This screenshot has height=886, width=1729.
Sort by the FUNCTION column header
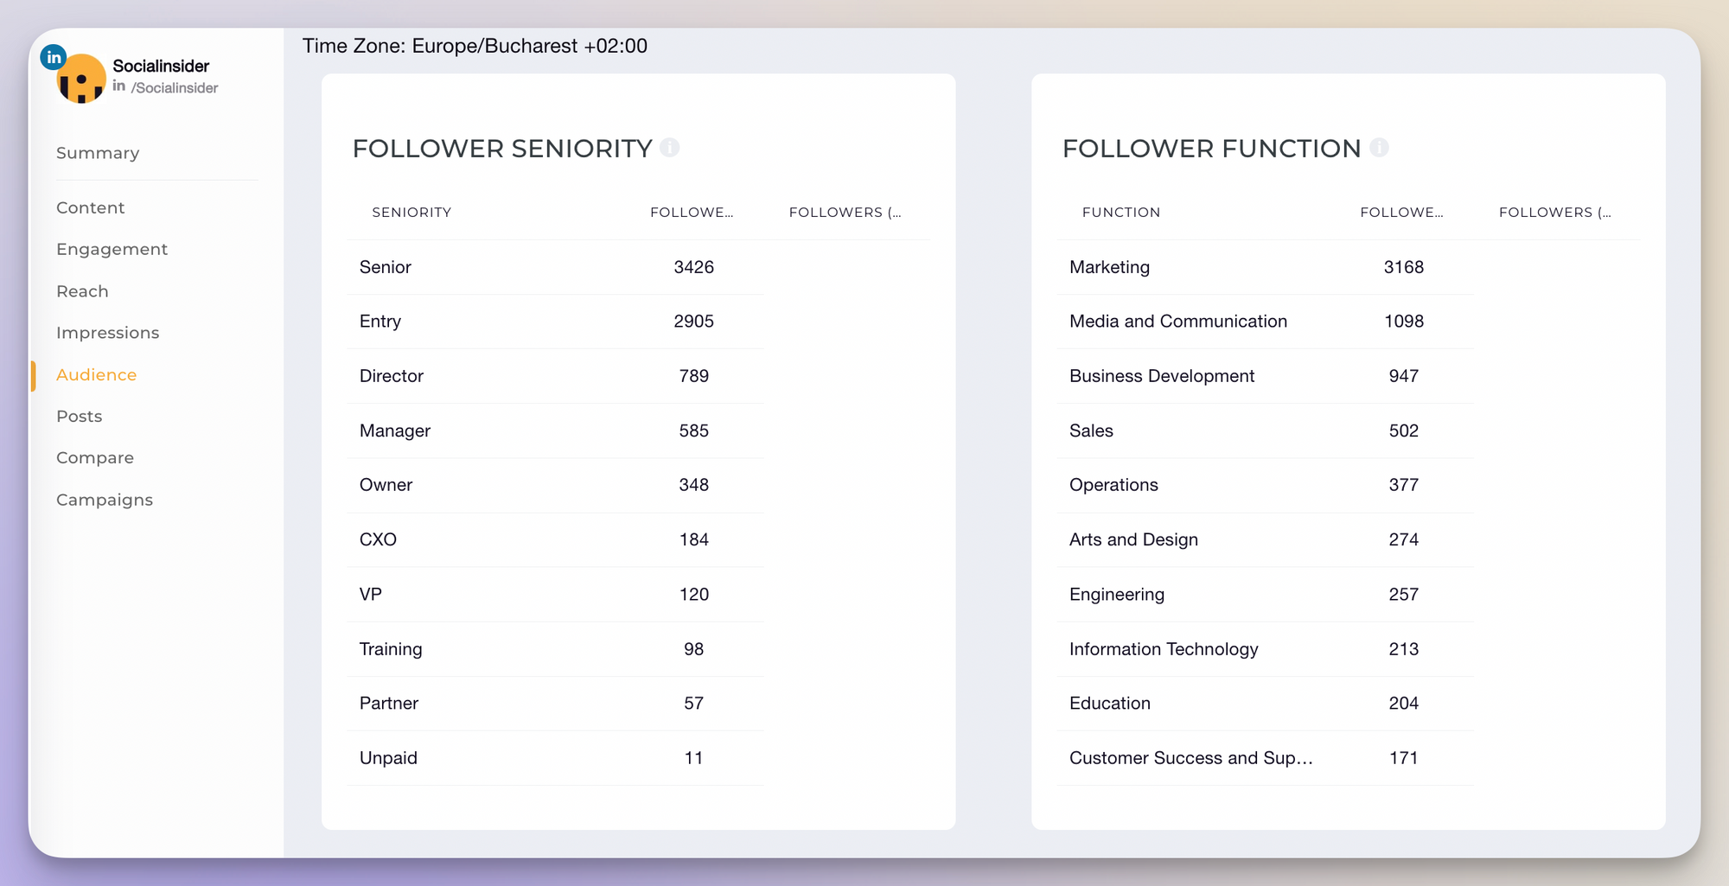tap(1121, 212)
